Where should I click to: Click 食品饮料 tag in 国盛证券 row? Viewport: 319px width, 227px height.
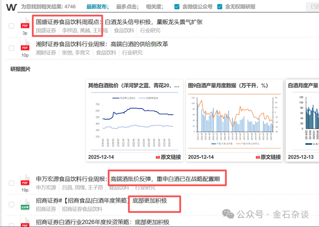pos(124,31)
